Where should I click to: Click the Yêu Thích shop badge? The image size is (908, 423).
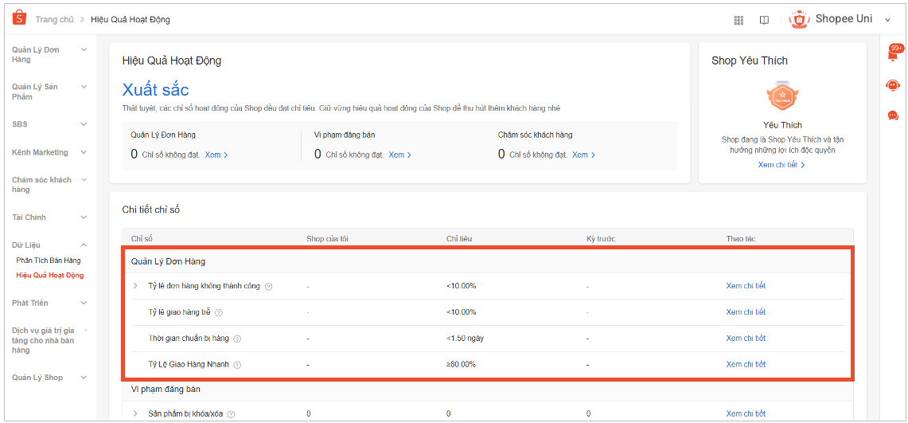pos(781,97)
